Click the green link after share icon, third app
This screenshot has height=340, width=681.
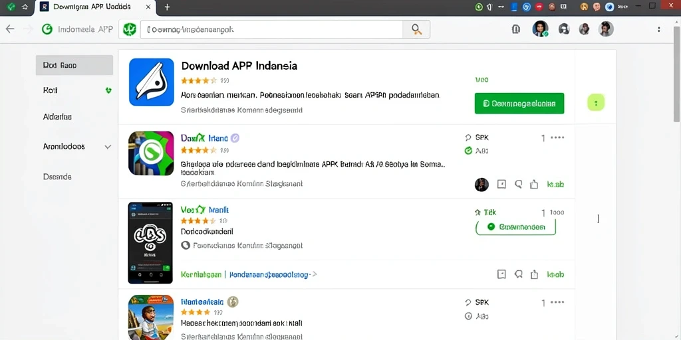pos(555,274)
